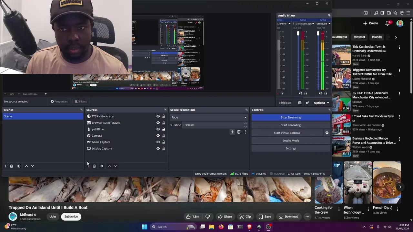Open Cambodian Town video thumbnail

click(341, 55)
